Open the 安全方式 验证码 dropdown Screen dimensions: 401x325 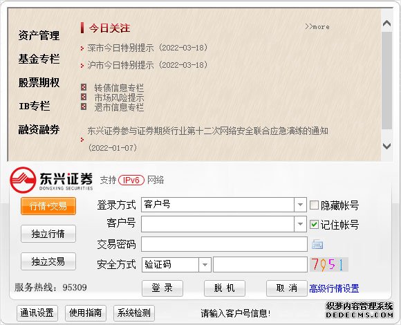point(205,264)
